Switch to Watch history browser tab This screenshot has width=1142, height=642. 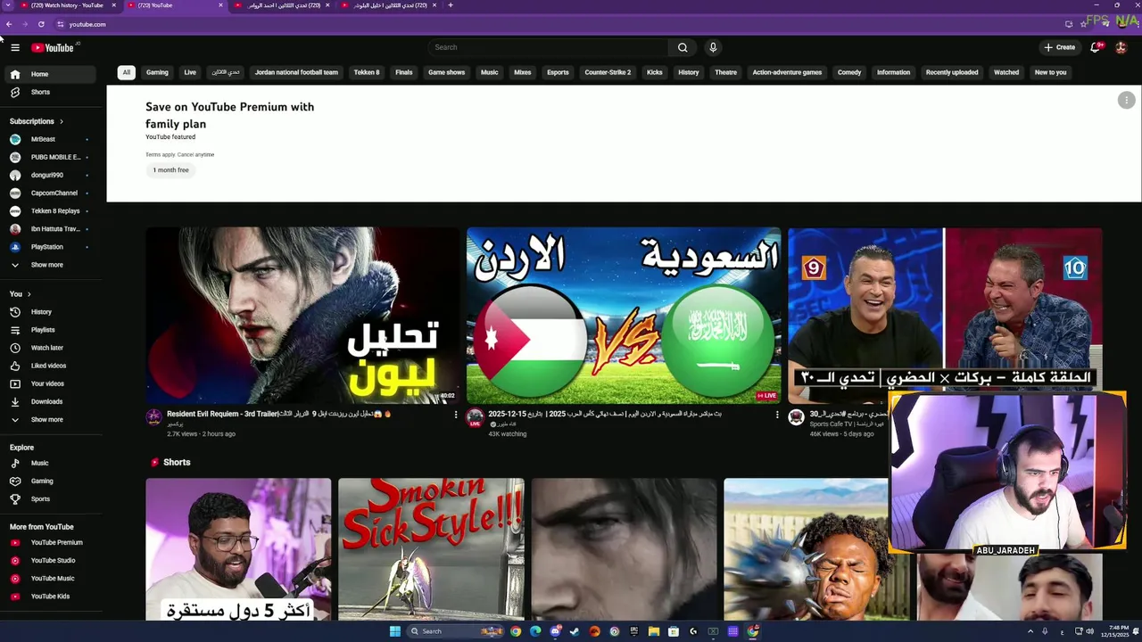click(x=67, y=5)
